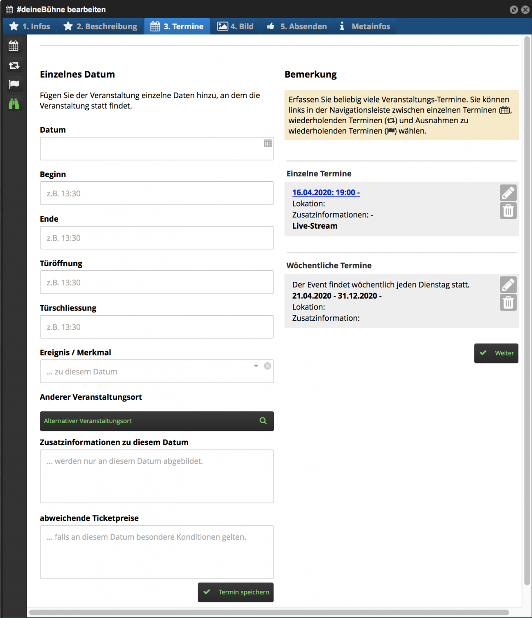The width and height of the screenshot is (532, 618).
Task: Click the vertical scrollbar of the dialog
Action: pos(527,311)
